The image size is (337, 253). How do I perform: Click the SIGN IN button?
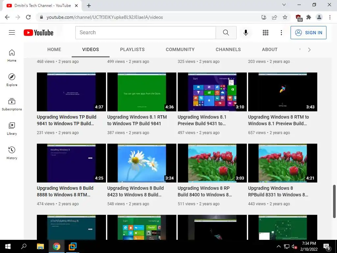pyautogui.click(x=308, y=33)
